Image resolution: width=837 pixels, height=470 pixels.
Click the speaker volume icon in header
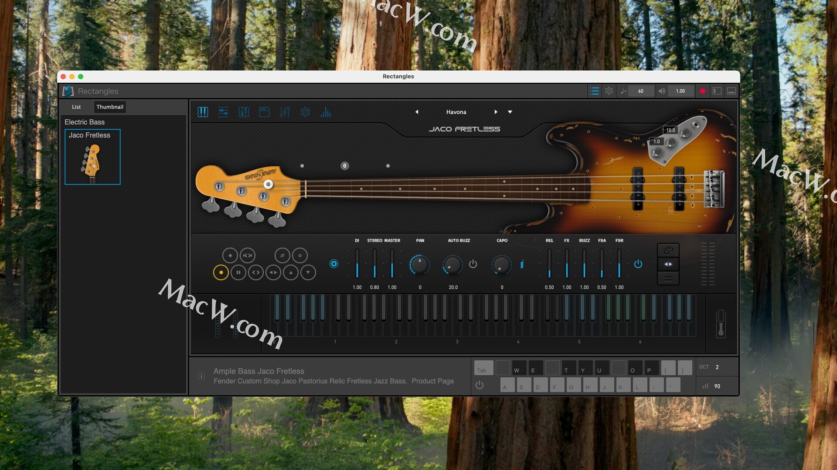pyautogui.click(x=662, y=91)
